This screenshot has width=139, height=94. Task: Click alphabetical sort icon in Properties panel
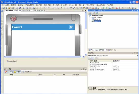(92, 58)
